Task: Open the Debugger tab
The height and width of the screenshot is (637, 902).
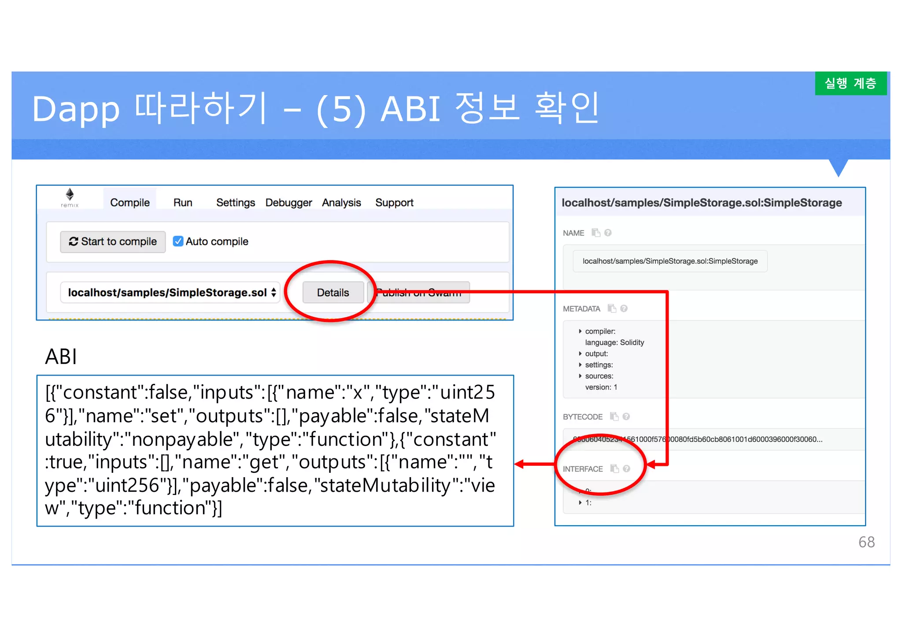Action: 288,203
